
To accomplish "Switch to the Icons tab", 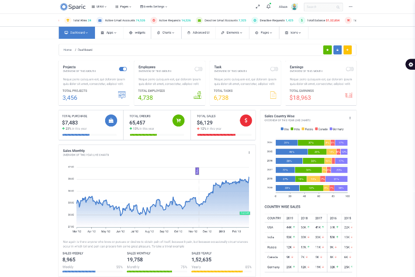I will pos(294,32).
